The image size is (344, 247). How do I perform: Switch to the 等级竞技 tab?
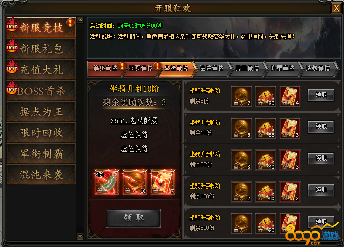(105, 69)
